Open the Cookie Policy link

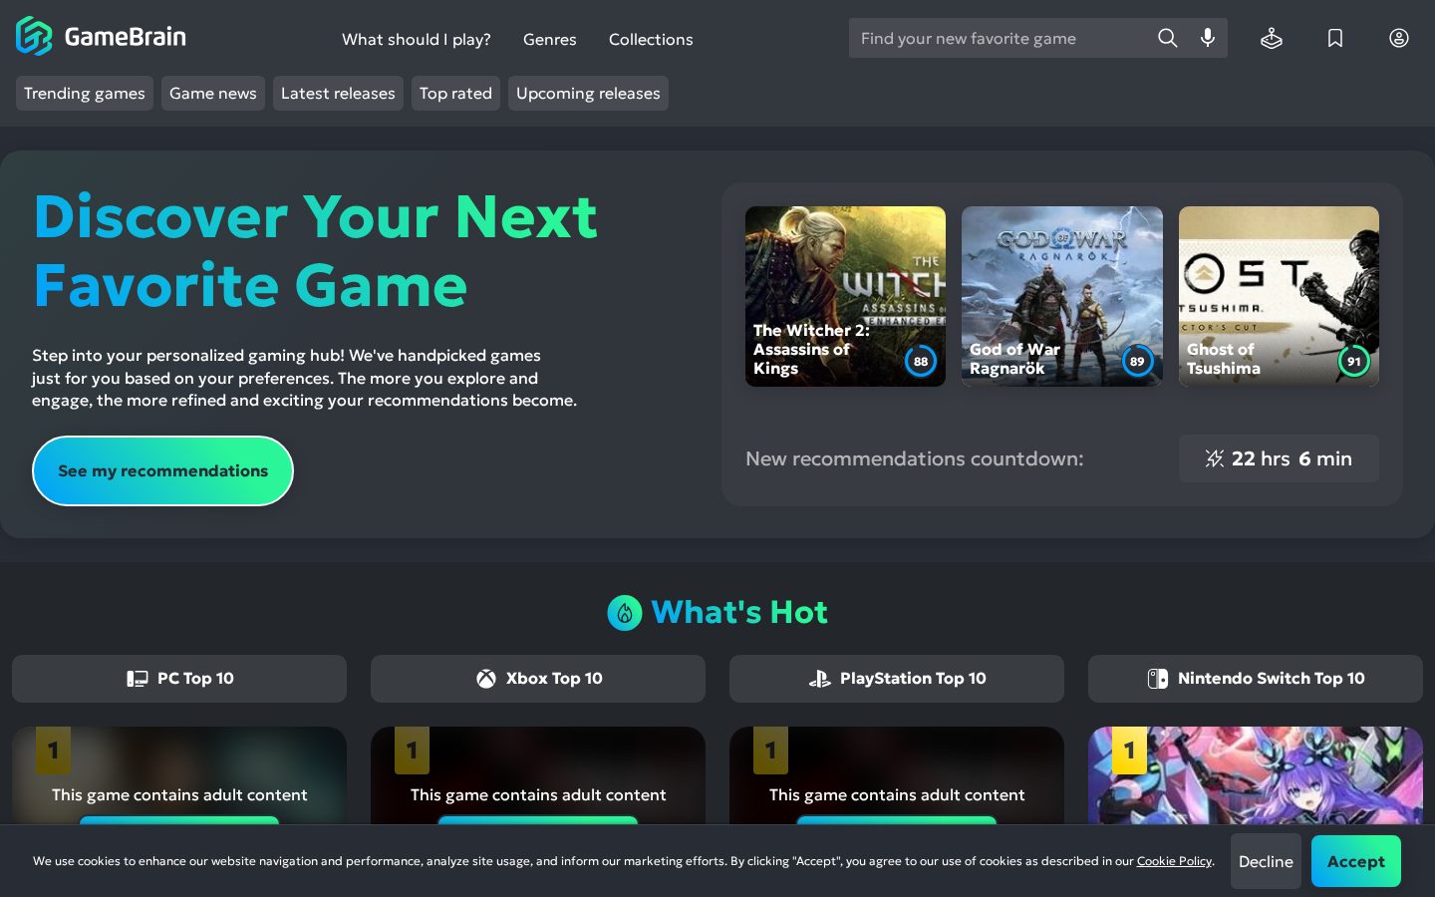coord(1174,861)
